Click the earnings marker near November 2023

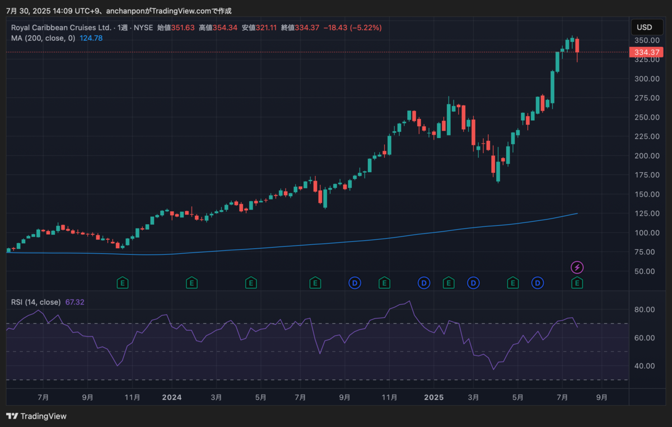123,283
